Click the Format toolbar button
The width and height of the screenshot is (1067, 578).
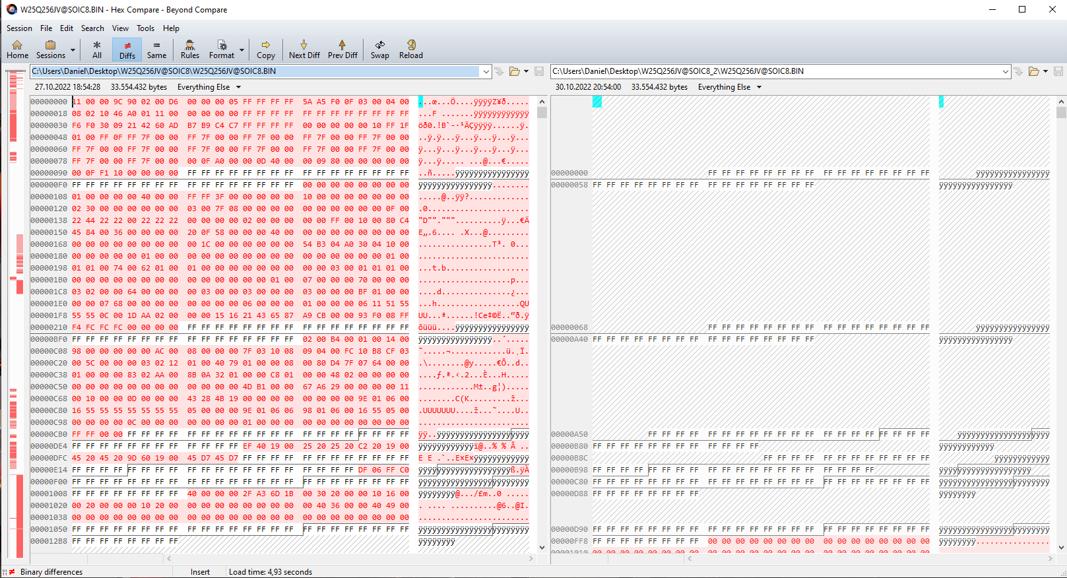click(x=222, y=49)
